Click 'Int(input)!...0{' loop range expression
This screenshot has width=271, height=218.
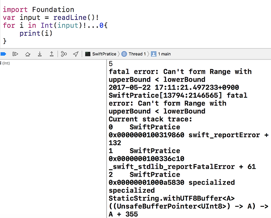[x=74, y=26]
